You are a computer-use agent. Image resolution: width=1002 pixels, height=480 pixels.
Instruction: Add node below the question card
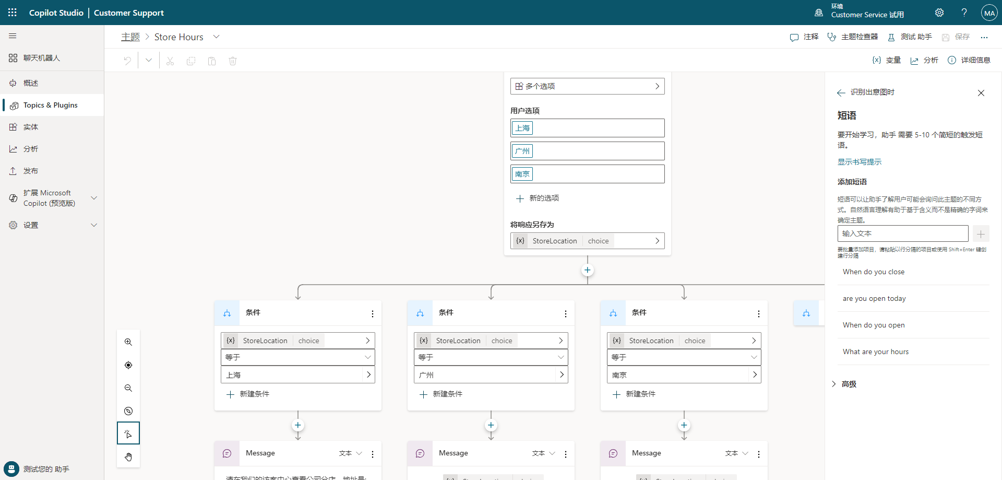[x=588, y=270]
